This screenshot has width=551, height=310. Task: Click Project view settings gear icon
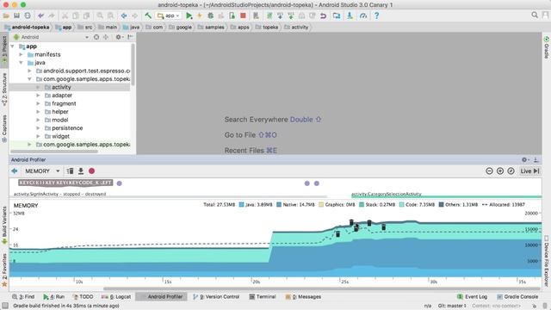(x=119, y=37)
